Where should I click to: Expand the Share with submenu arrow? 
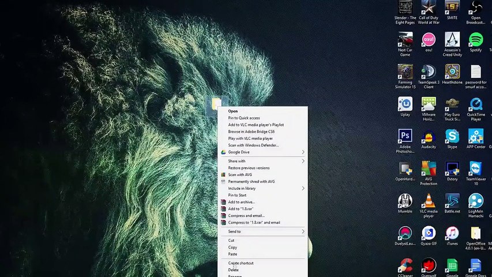pyautogui.click(x=303, y=161)
